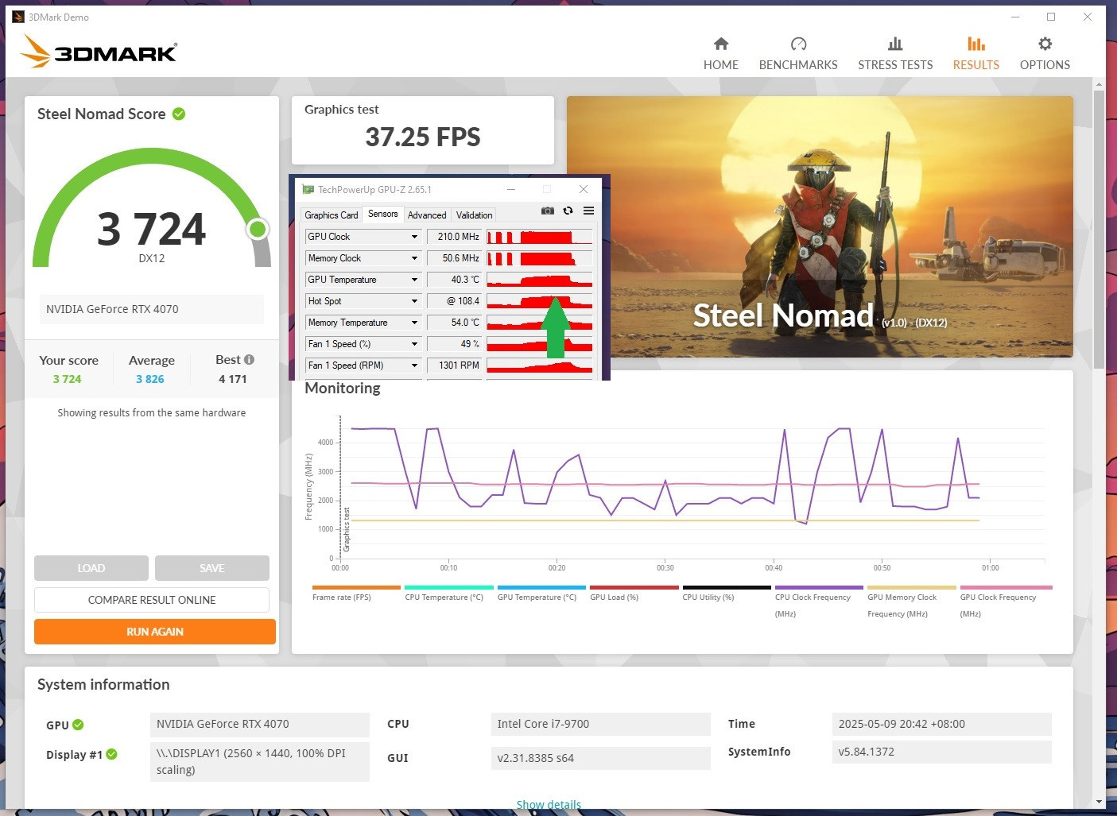Open the Options gear icon
This screenshot has width=1117, height=816.
point(1045,44)
